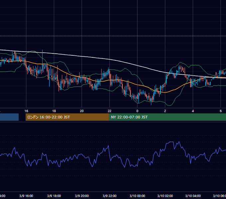The image size is (226, 199).
Task: Click the 4 hour label on upper axis
Action: (x=193, y=111)
